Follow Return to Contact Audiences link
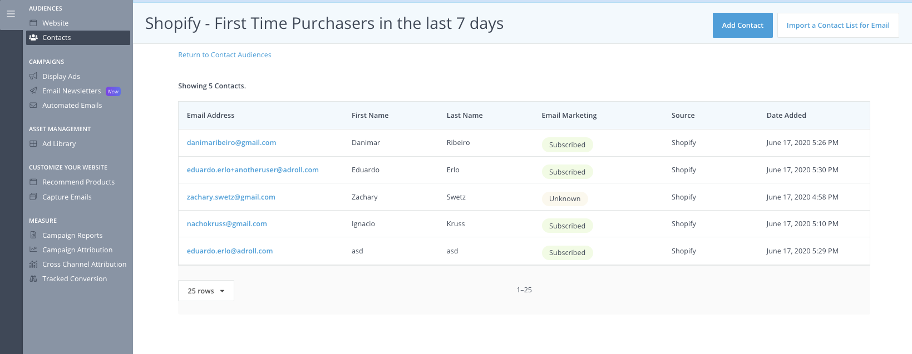Viewport: 912px width, 354px height. click(224, 54)
